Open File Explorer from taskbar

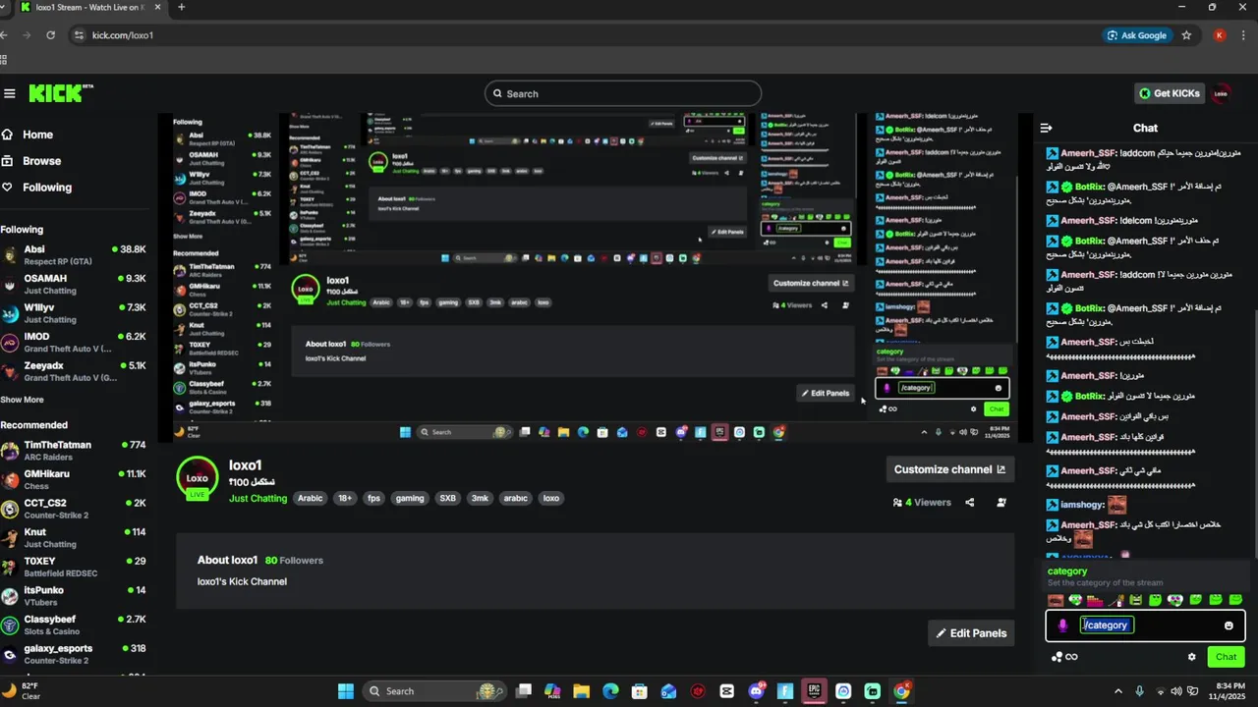[x=581, y=691]
